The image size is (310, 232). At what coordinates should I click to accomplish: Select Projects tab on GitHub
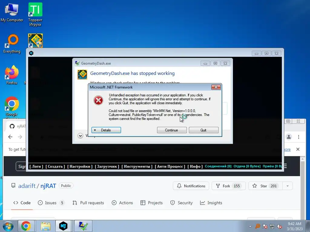[x=151, y=203]
